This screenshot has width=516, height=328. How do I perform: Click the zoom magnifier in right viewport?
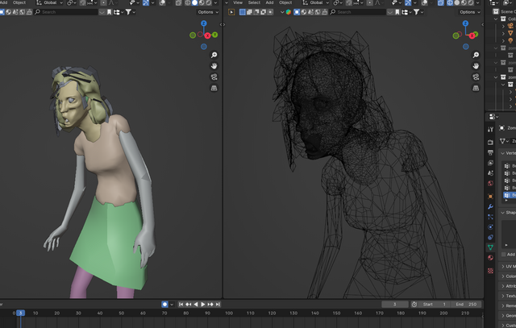tap(476, 55)
